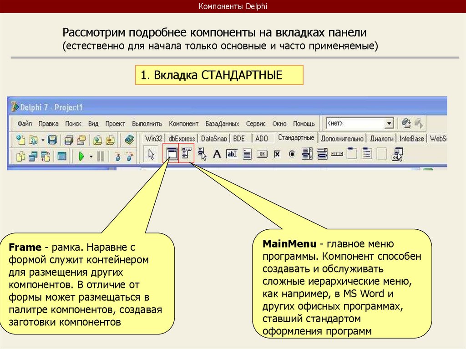Screen dimensions: 466x349
Task: Select the CheckBox component icon
Action: tap(277, 154)
